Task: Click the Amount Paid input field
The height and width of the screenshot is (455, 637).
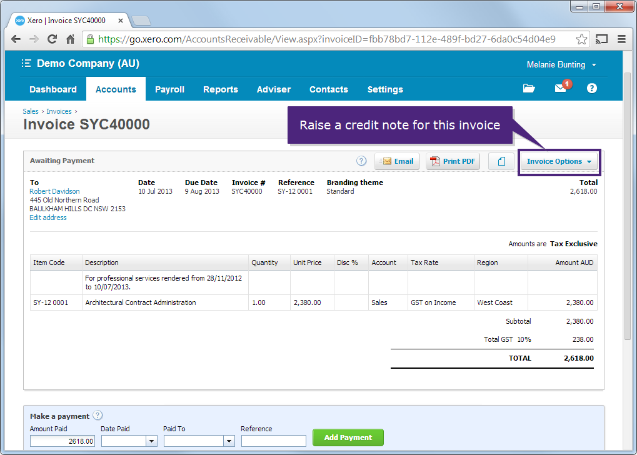Action: pos(62,441)
